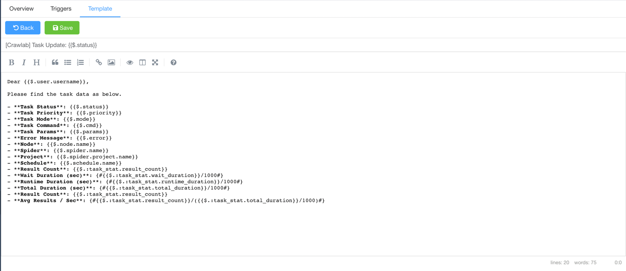Toggle side-by-side editor view

[142, 62]
